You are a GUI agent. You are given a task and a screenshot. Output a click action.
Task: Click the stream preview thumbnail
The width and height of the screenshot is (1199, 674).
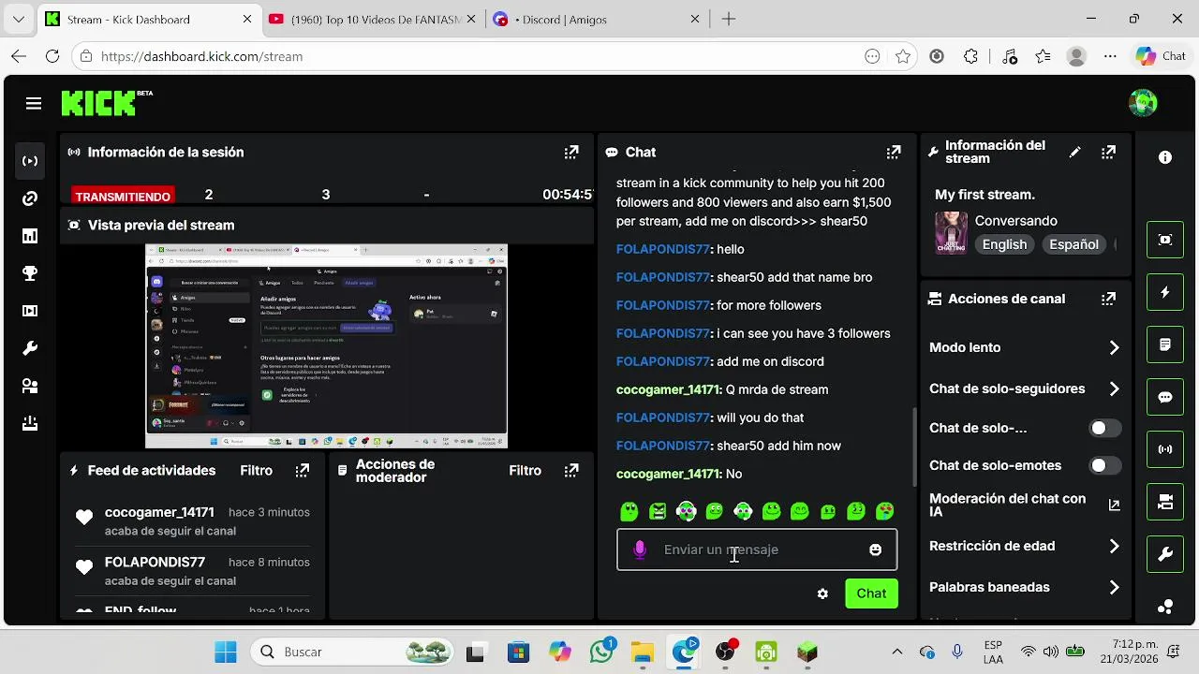click(x=326, y=346)
